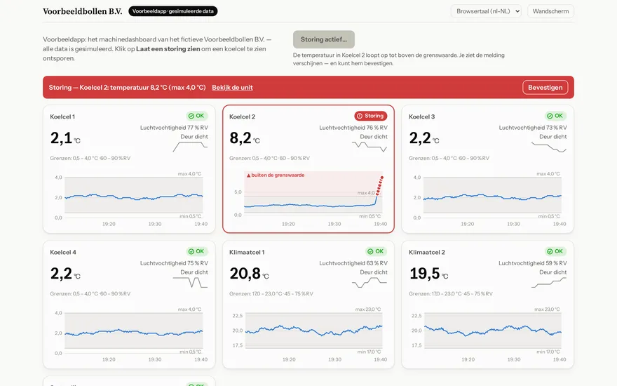Click the Storing status badge on Koelcel 2

370,116
